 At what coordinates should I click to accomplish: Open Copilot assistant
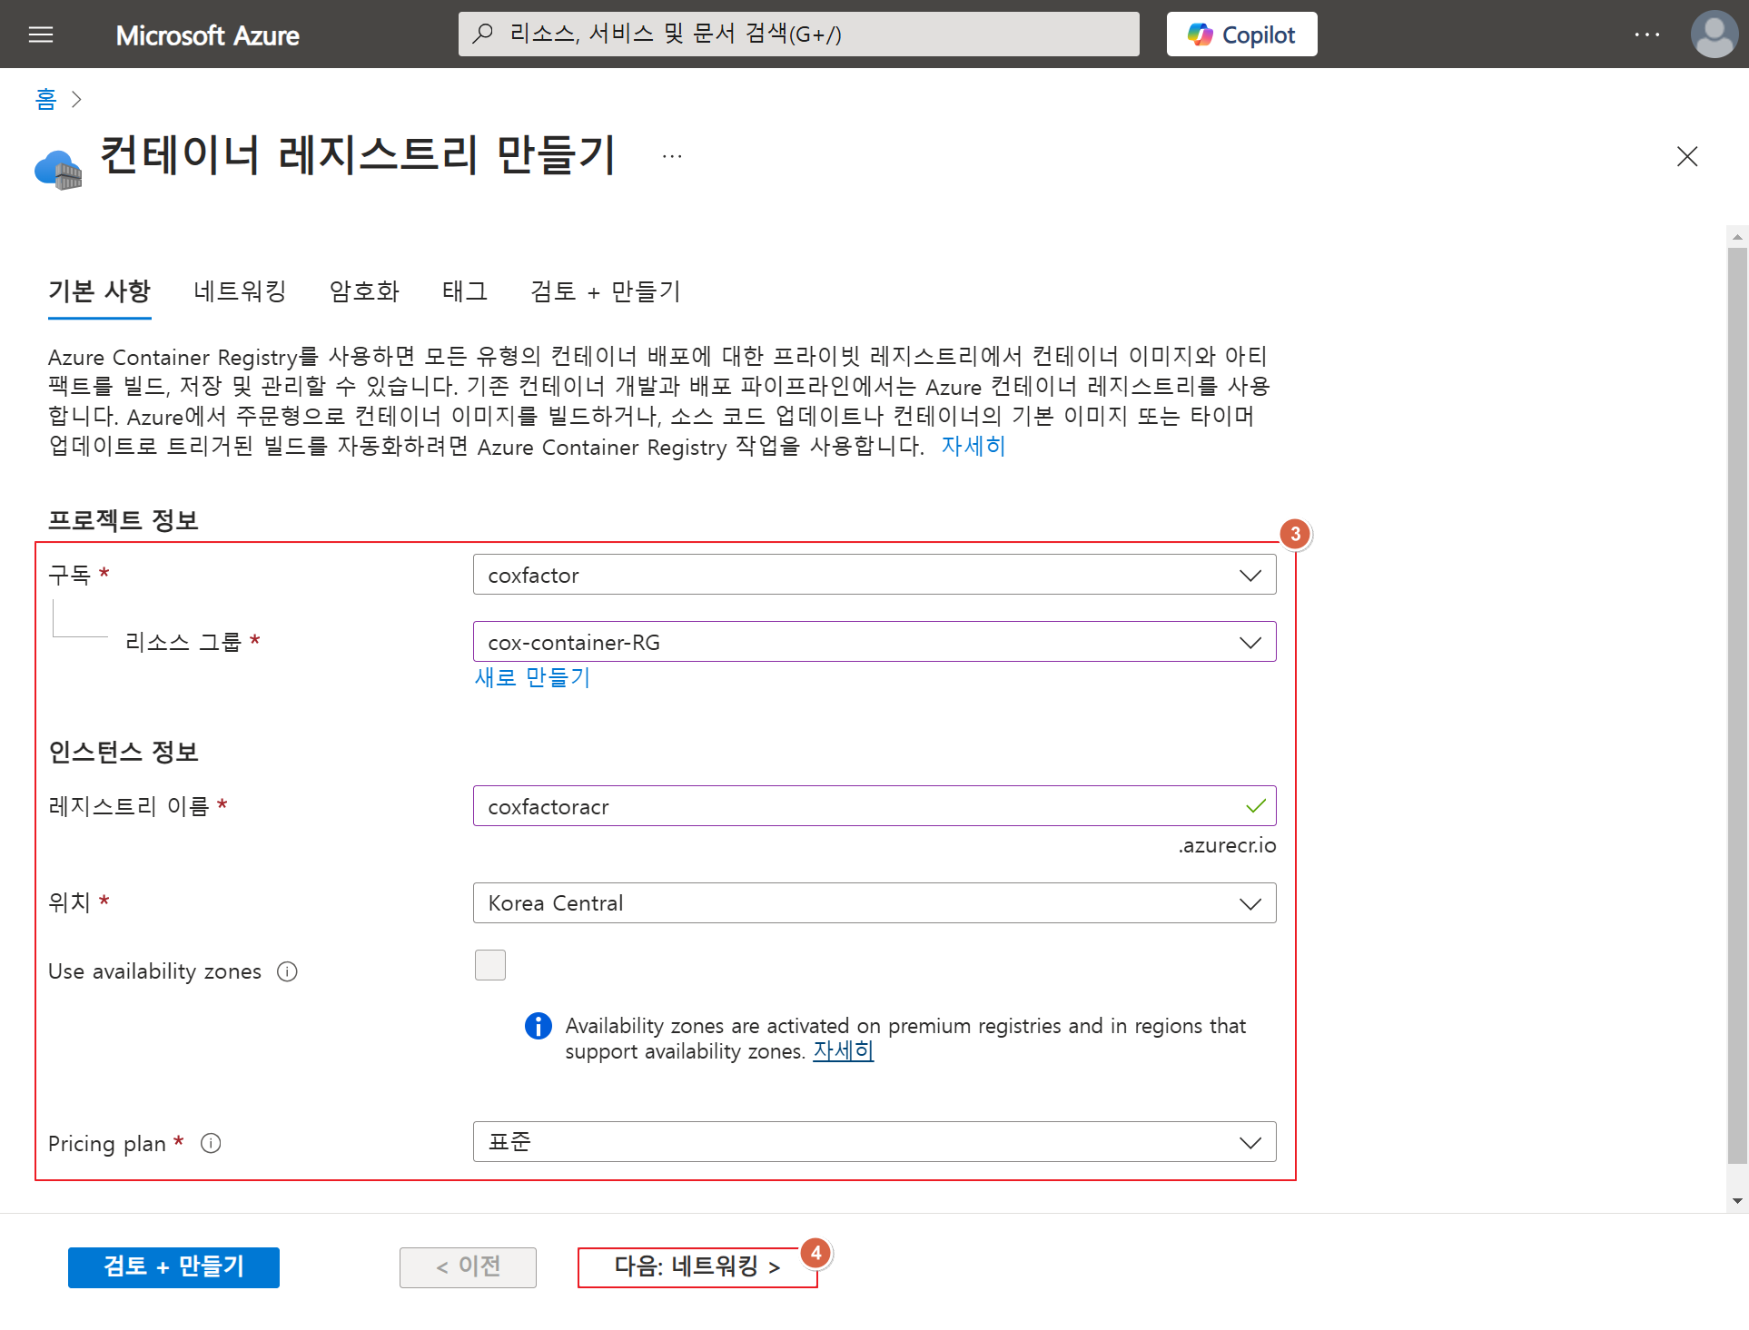click(1241, 34)
